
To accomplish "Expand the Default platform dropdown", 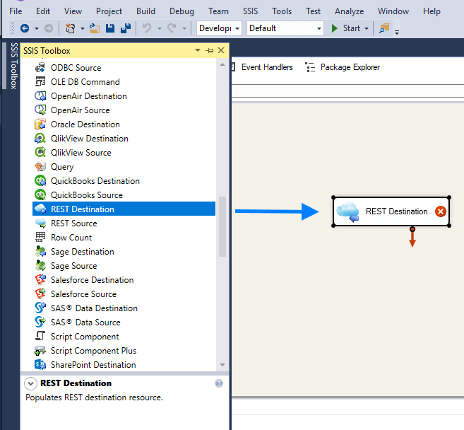I will [285, 28].
